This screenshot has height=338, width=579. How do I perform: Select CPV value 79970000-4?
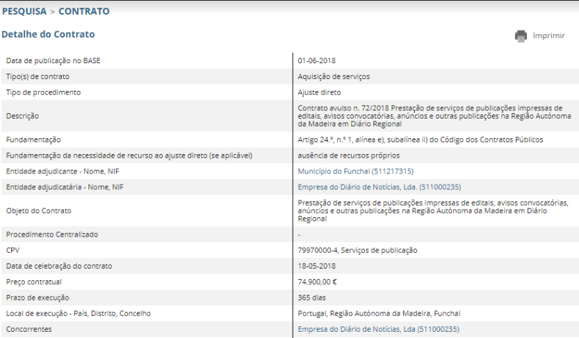click(357, 251)
